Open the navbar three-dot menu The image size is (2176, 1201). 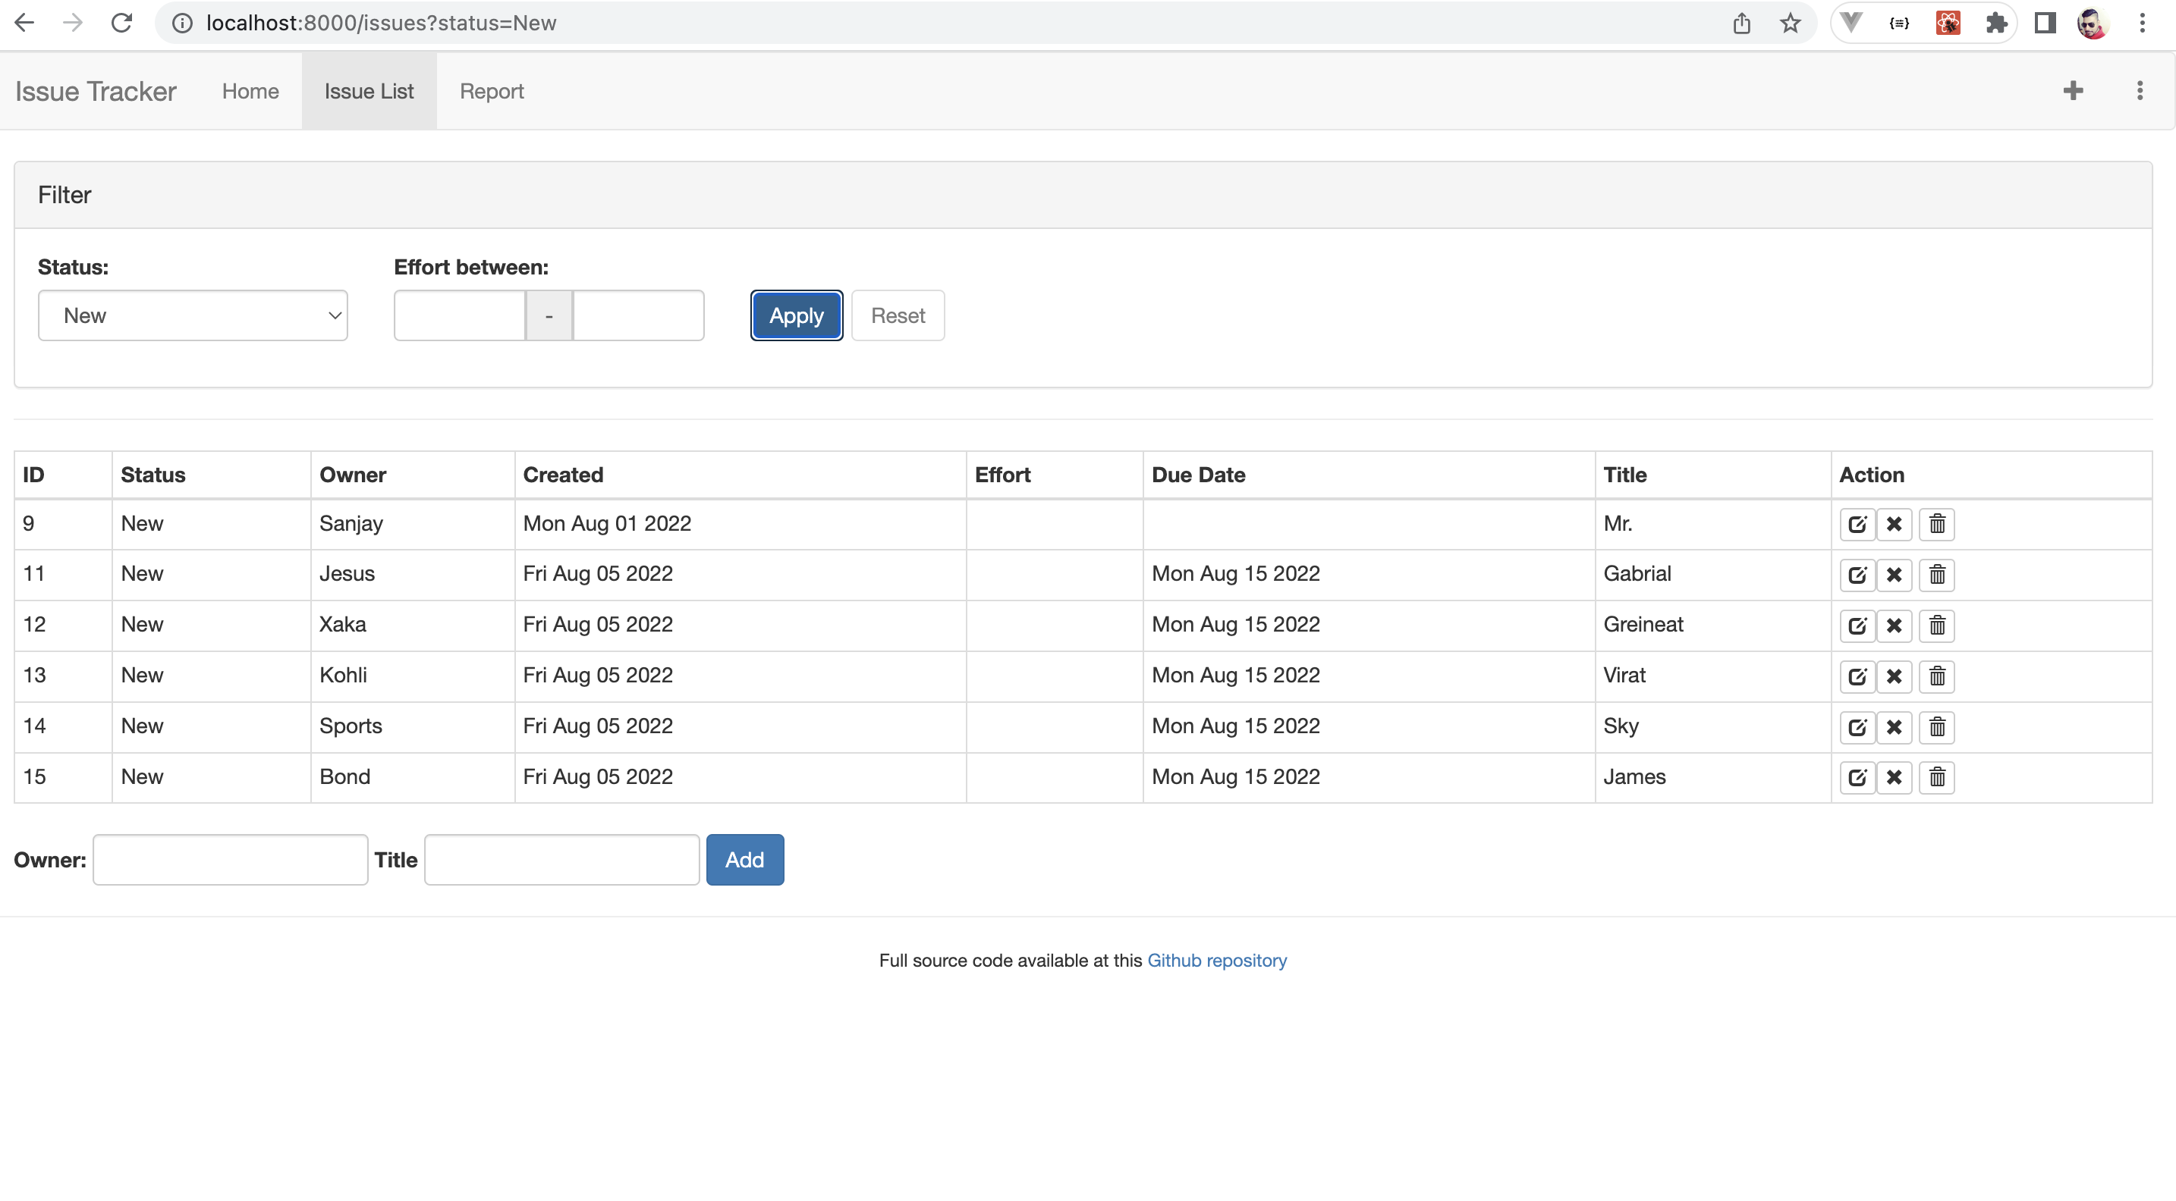coord(2140,90)
